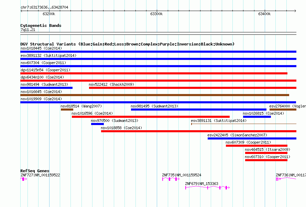
Task: Click the right arrow of the ruler
Action: point(295,11)
